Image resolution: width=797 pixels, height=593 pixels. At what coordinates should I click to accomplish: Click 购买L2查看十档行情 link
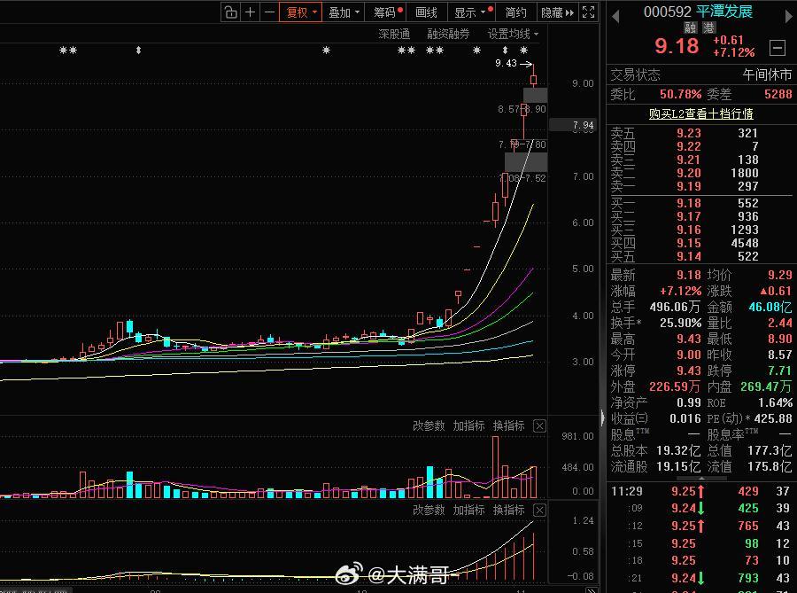701,113
